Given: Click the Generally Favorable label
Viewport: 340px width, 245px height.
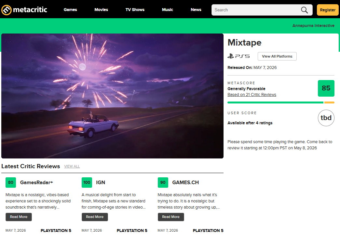Looking at the screenshot, I should click(246, 89).
